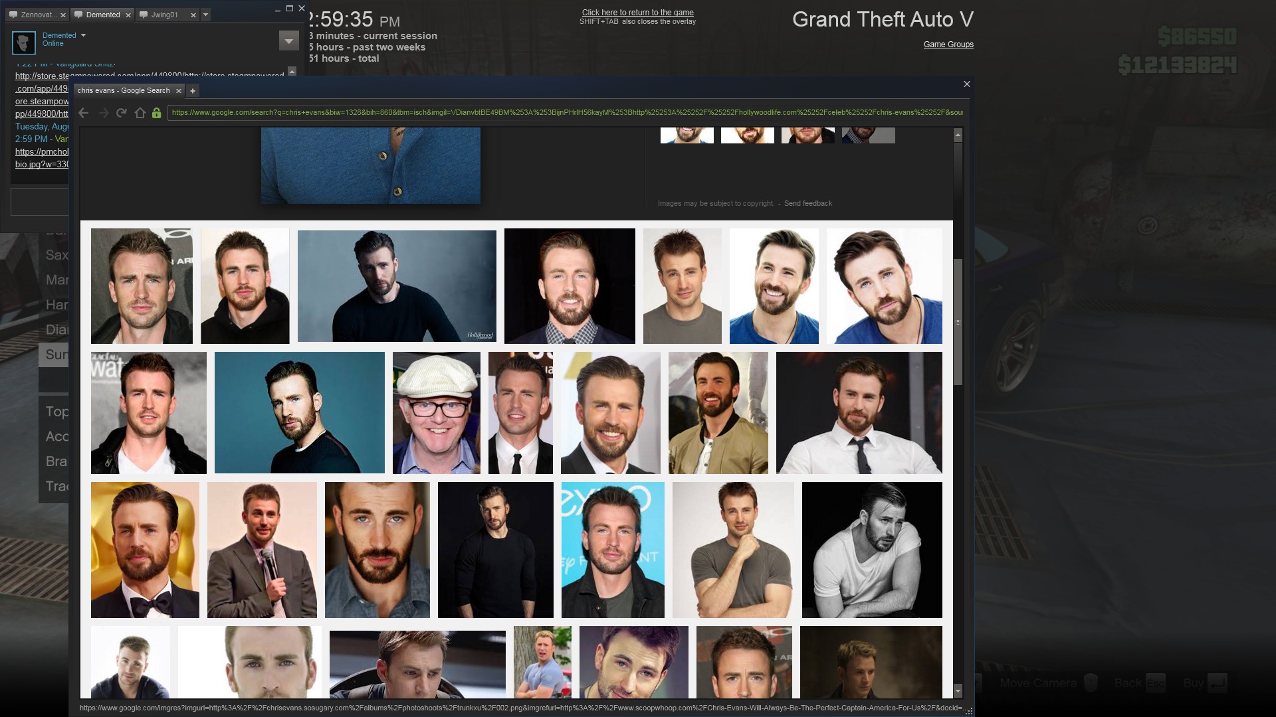Switch to the Jwing01 chat tab
1276x717 pixels.
[164, 15]
